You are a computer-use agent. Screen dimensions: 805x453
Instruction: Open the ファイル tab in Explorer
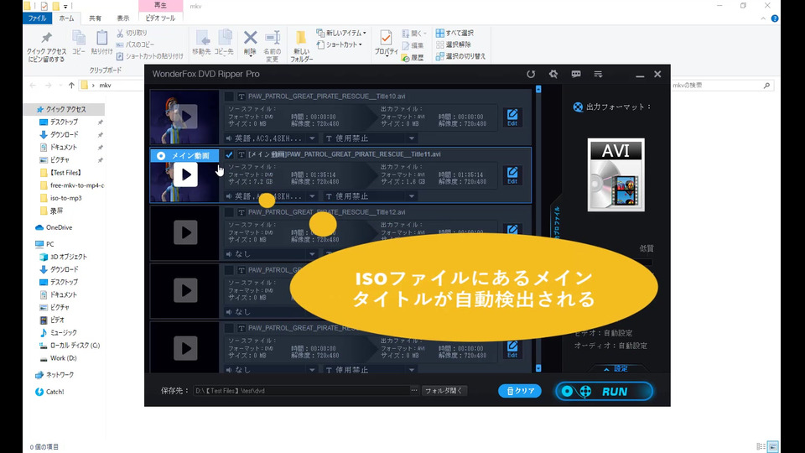[x=37, y=18]
